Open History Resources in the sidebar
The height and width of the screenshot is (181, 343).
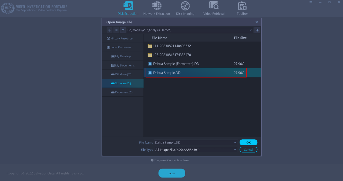[x=123, y=38]
